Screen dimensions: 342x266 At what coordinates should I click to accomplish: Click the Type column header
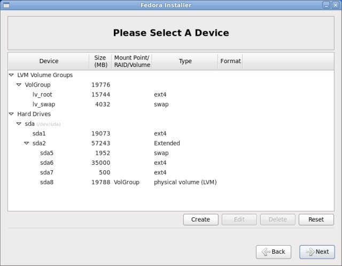point(185,61)
